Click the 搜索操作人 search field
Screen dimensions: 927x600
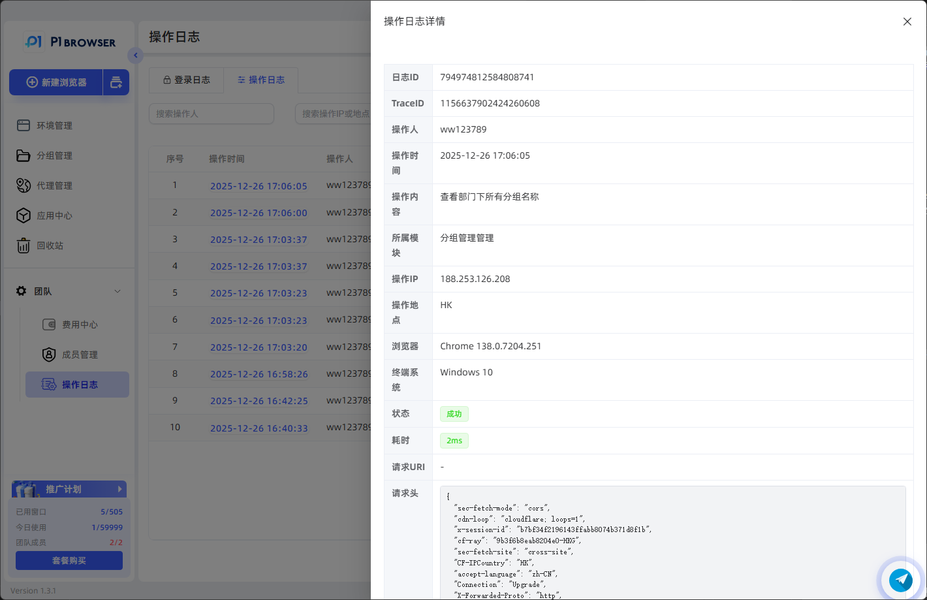(211, 114)
